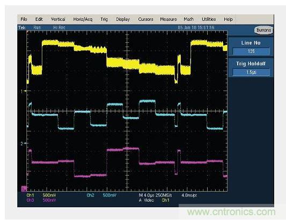
Task: Open the Horiz/Acq menu
Action: [83, 19]
